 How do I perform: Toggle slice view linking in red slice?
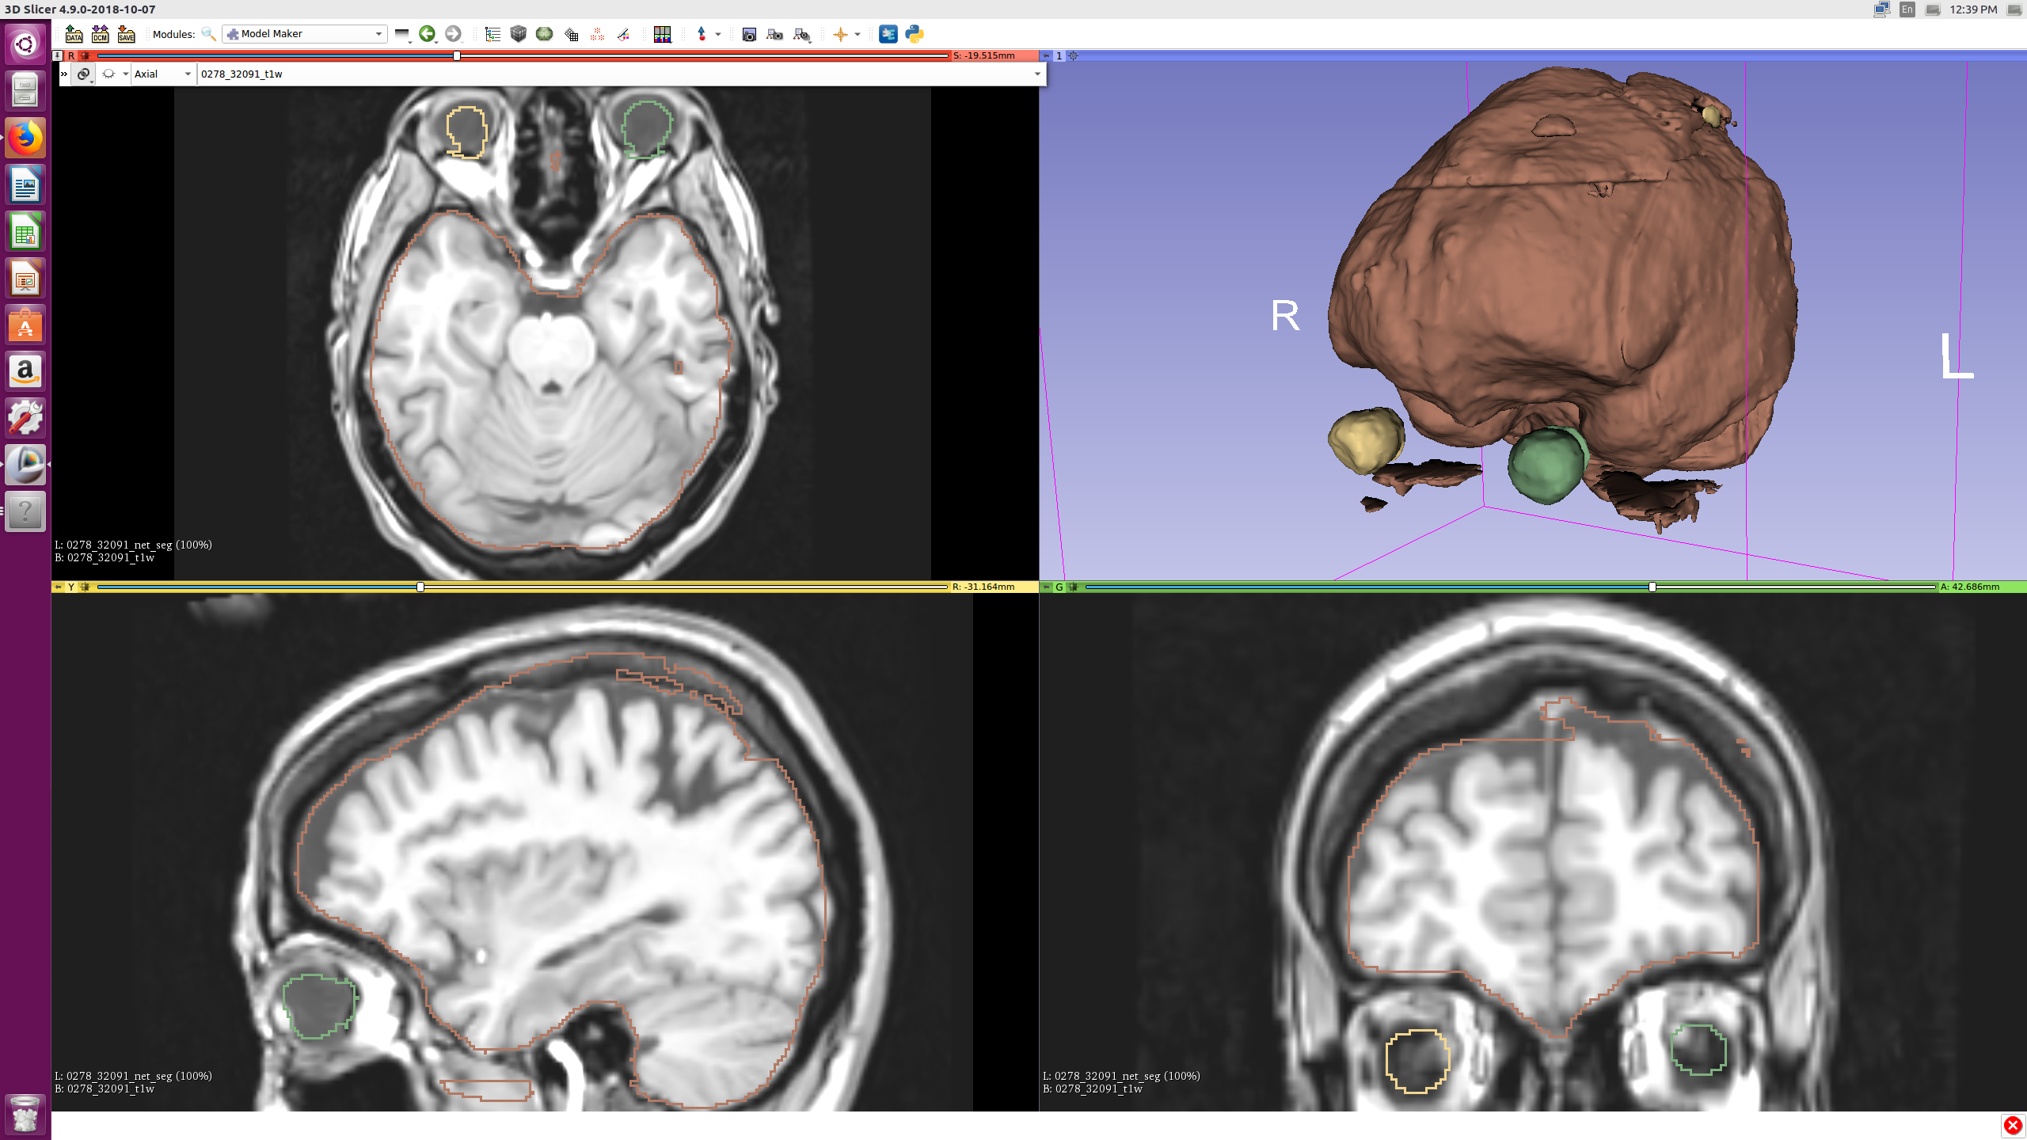(x=83, y=74)
